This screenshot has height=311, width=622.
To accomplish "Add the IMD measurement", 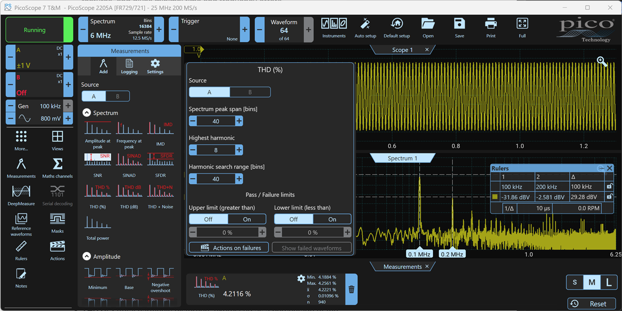I will click(160, 134).
